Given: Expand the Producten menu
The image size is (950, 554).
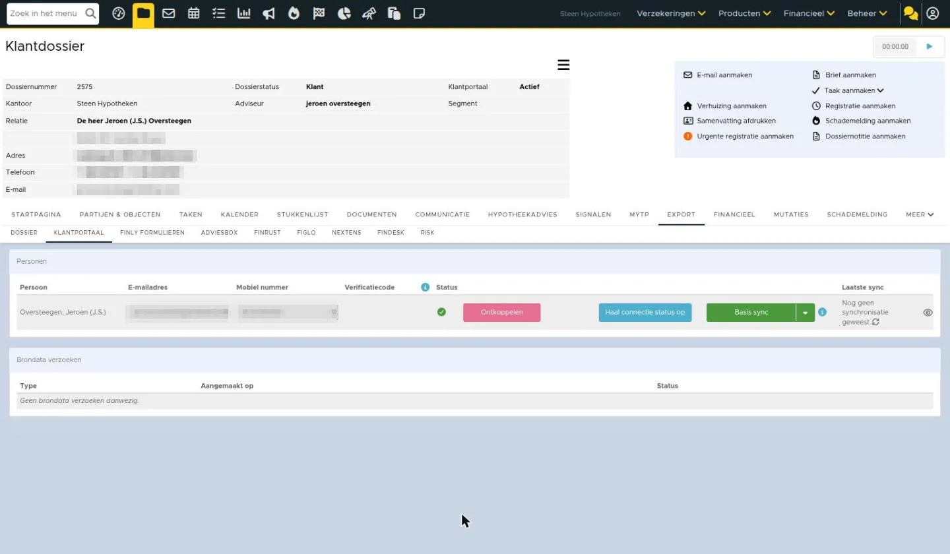Looking at the screenshot, I should (x=744, y=13).
